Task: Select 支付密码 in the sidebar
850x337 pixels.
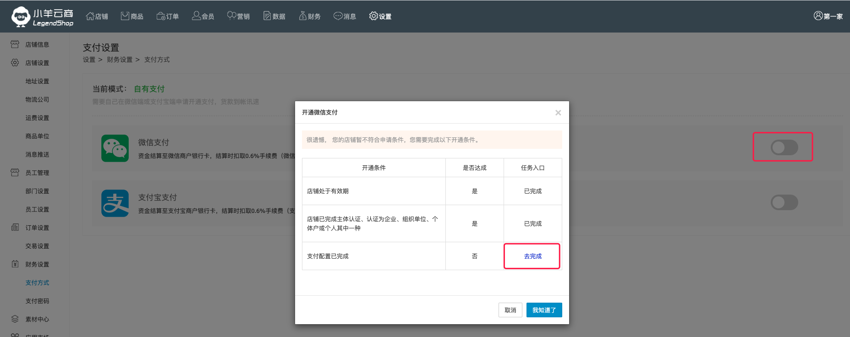Action: 37,301
